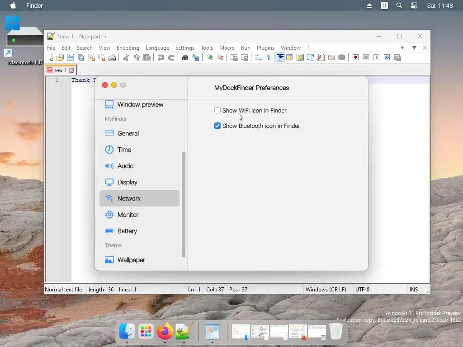
Task: Click the Apple logo in the menu bar
Action: 13,5
